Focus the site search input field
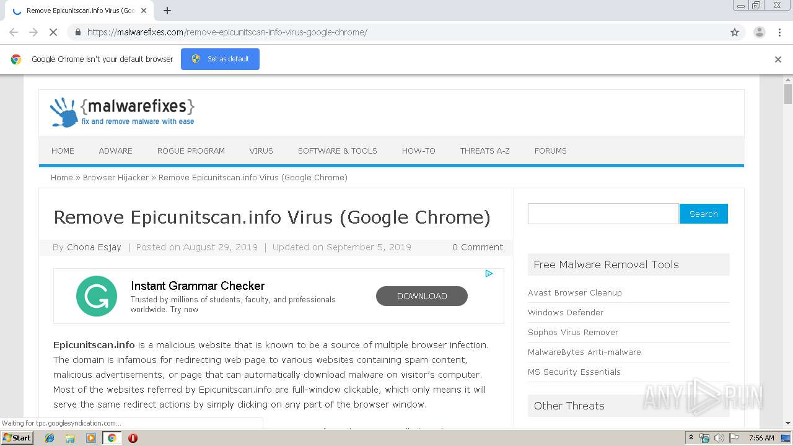The image size is (793, 446). tap(603, 214)
